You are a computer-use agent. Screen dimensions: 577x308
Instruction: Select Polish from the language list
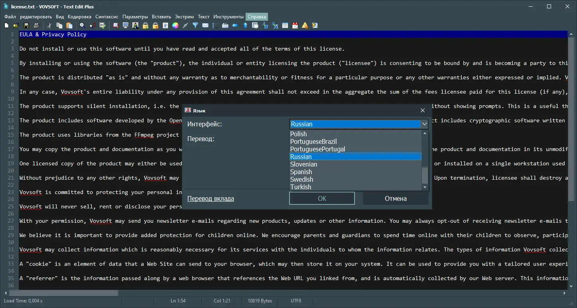355,134
